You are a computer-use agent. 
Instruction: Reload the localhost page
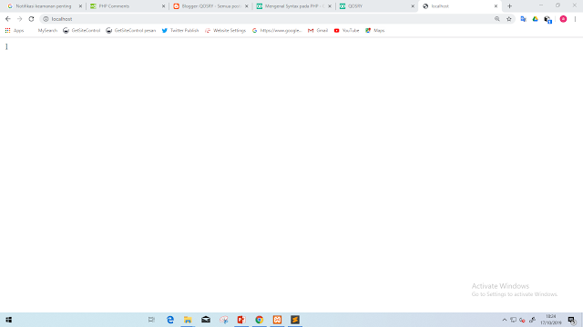[31, 19]
